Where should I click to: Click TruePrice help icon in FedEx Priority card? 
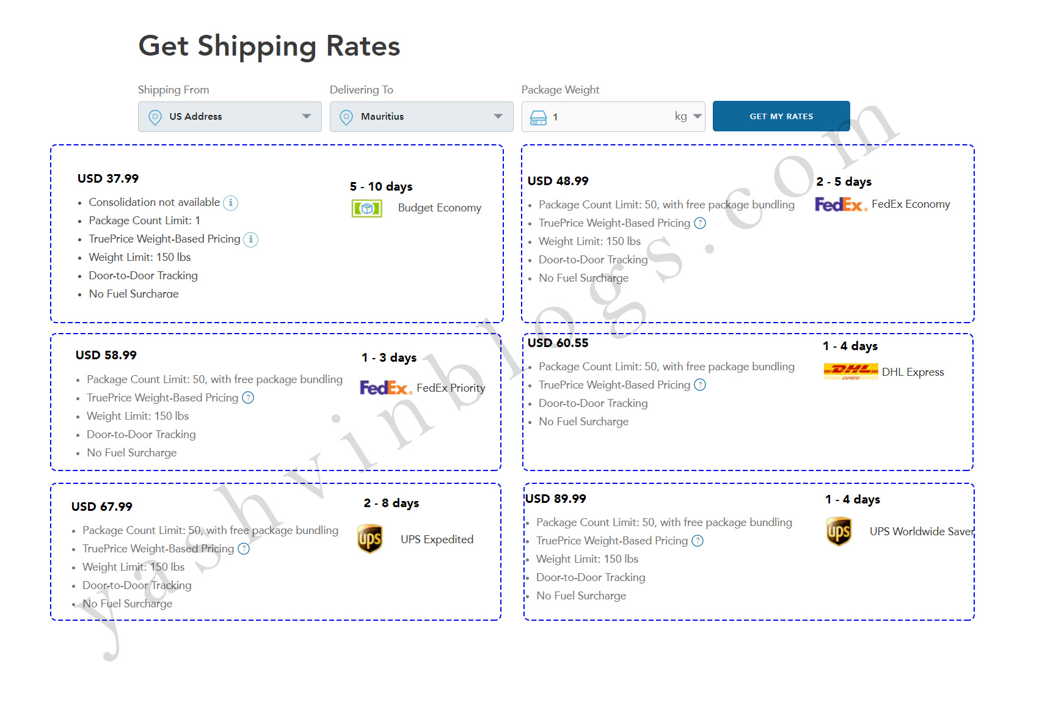click(x=248, y=398)
